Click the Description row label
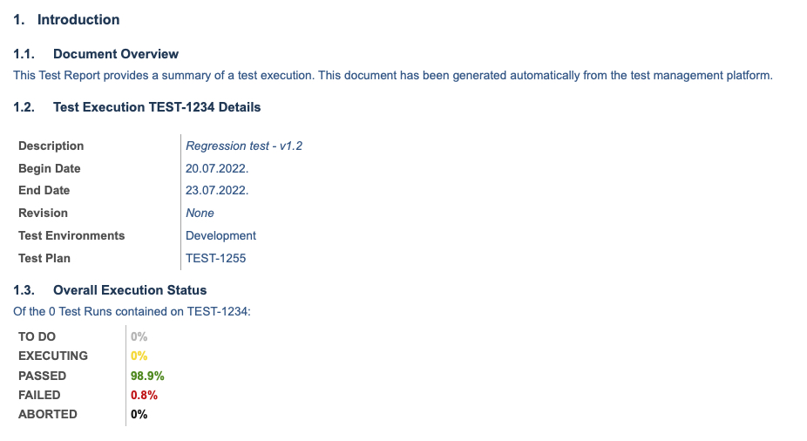807x441 pixels. (x=51, y=146)
